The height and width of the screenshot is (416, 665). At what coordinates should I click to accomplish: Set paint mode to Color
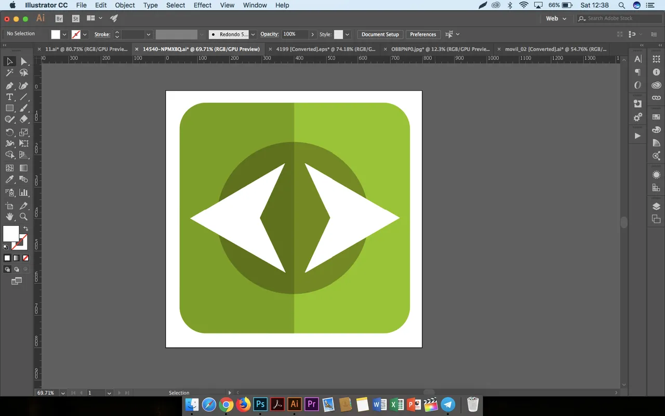[x=7, y=258]
